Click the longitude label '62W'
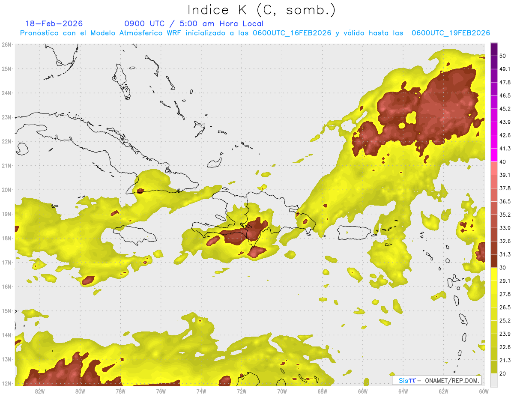514x397 pixels. (444, 391)
